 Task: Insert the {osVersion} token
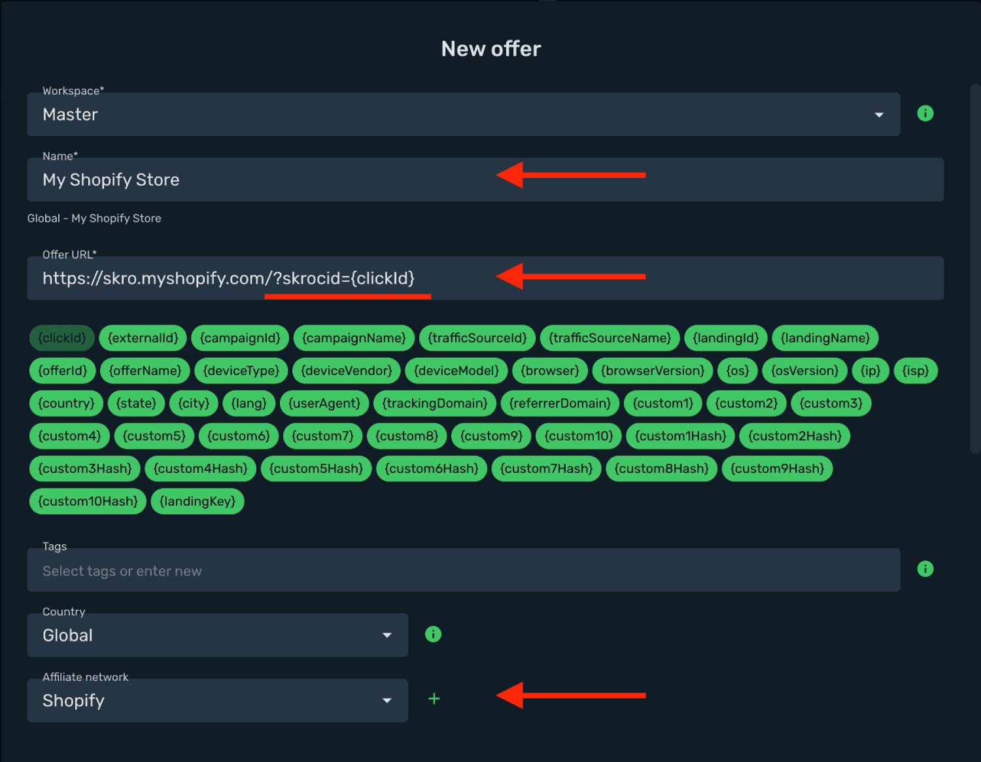click(805, 371)
